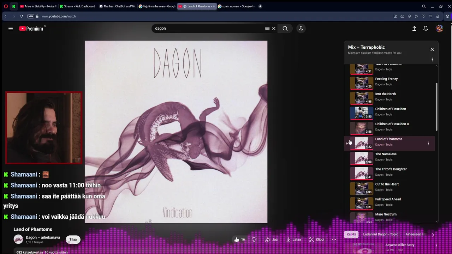The width and height of the screenshot is (452, 254).
Task: Dislike the video with thumbs down
Action: (x=254, y=240)
